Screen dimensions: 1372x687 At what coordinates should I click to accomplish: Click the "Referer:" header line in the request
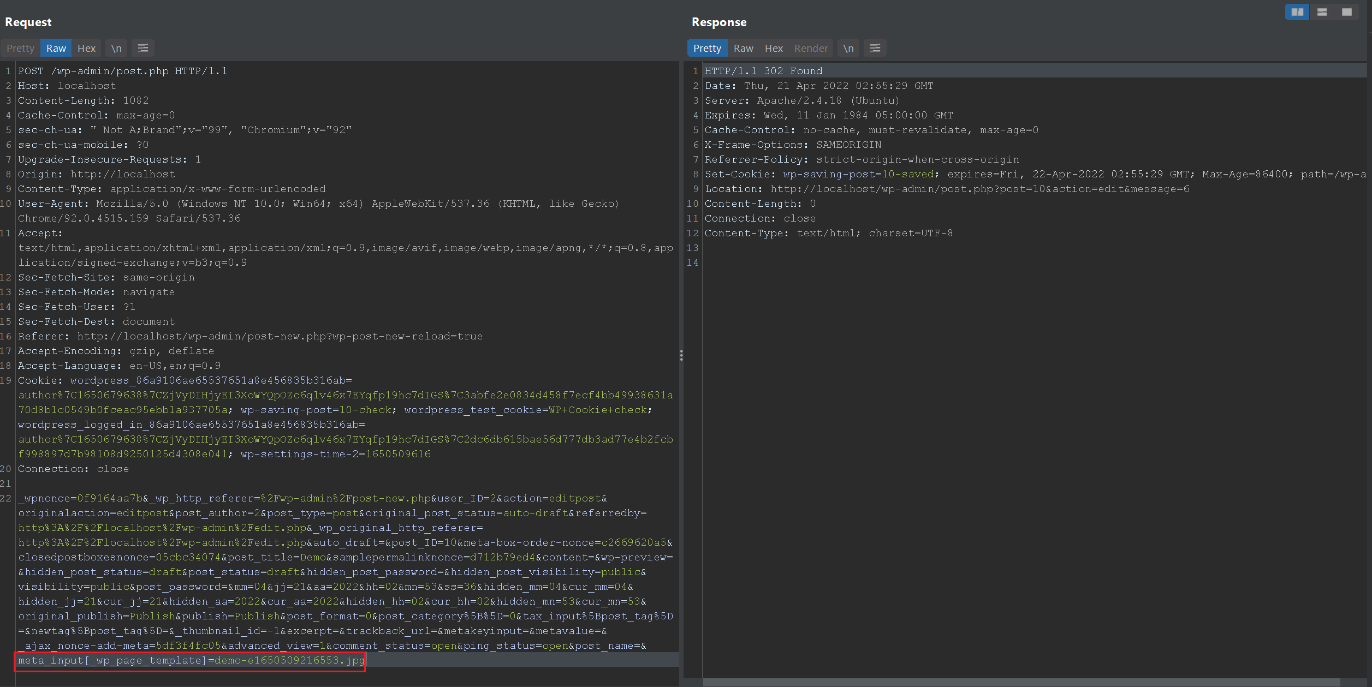pos(250,336)
